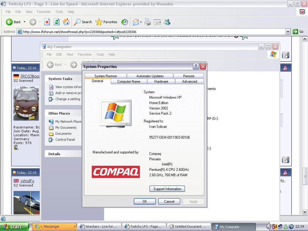Expand hidden tray icons arrow

point(269,226)
